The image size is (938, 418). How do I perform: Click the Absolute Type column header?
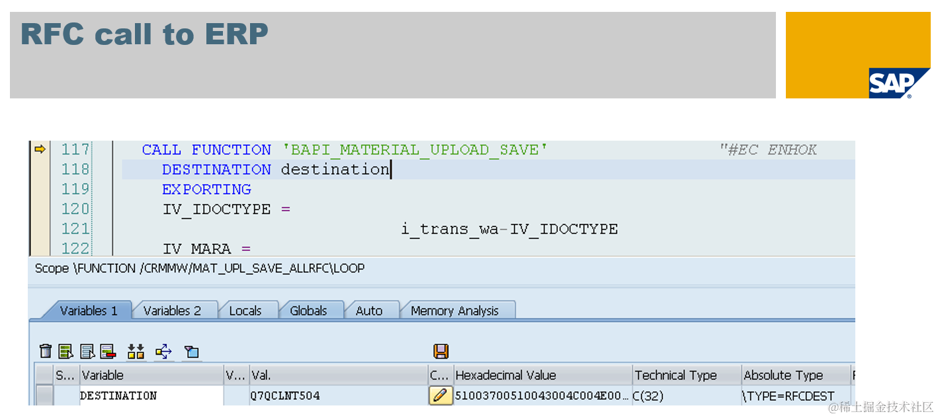[796, 375]
